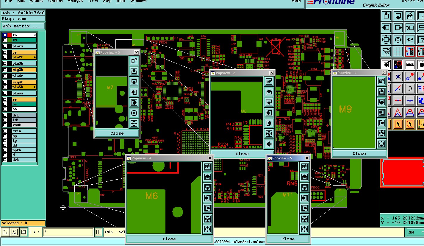Select the pad with arrow tool icon

click(386, 64)
